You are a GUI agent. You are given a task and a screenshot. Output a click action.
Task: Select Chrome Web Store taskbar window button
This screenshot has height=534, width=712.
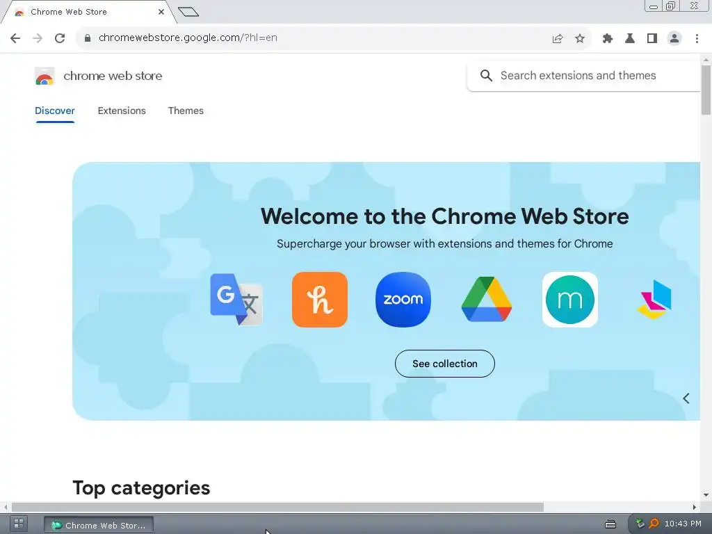(x=99, y=525)
